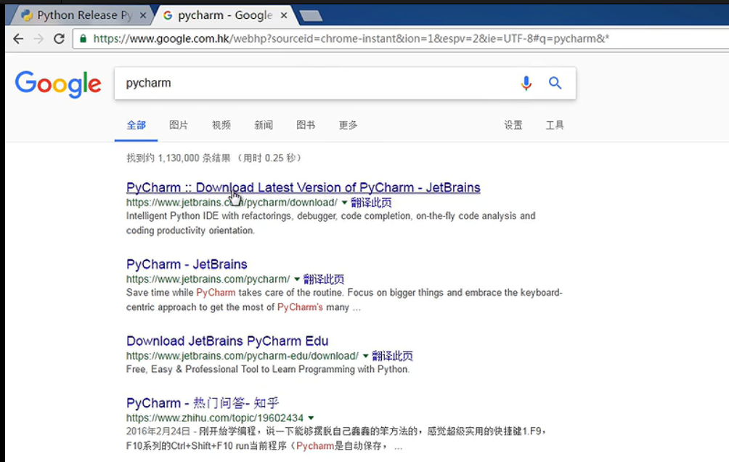Image resolution: width=729 pixels, height=462 pixels.
Task: Expand arrow beside jetbrains.com/pycharm/download/ URL
Action: (344, 203)
